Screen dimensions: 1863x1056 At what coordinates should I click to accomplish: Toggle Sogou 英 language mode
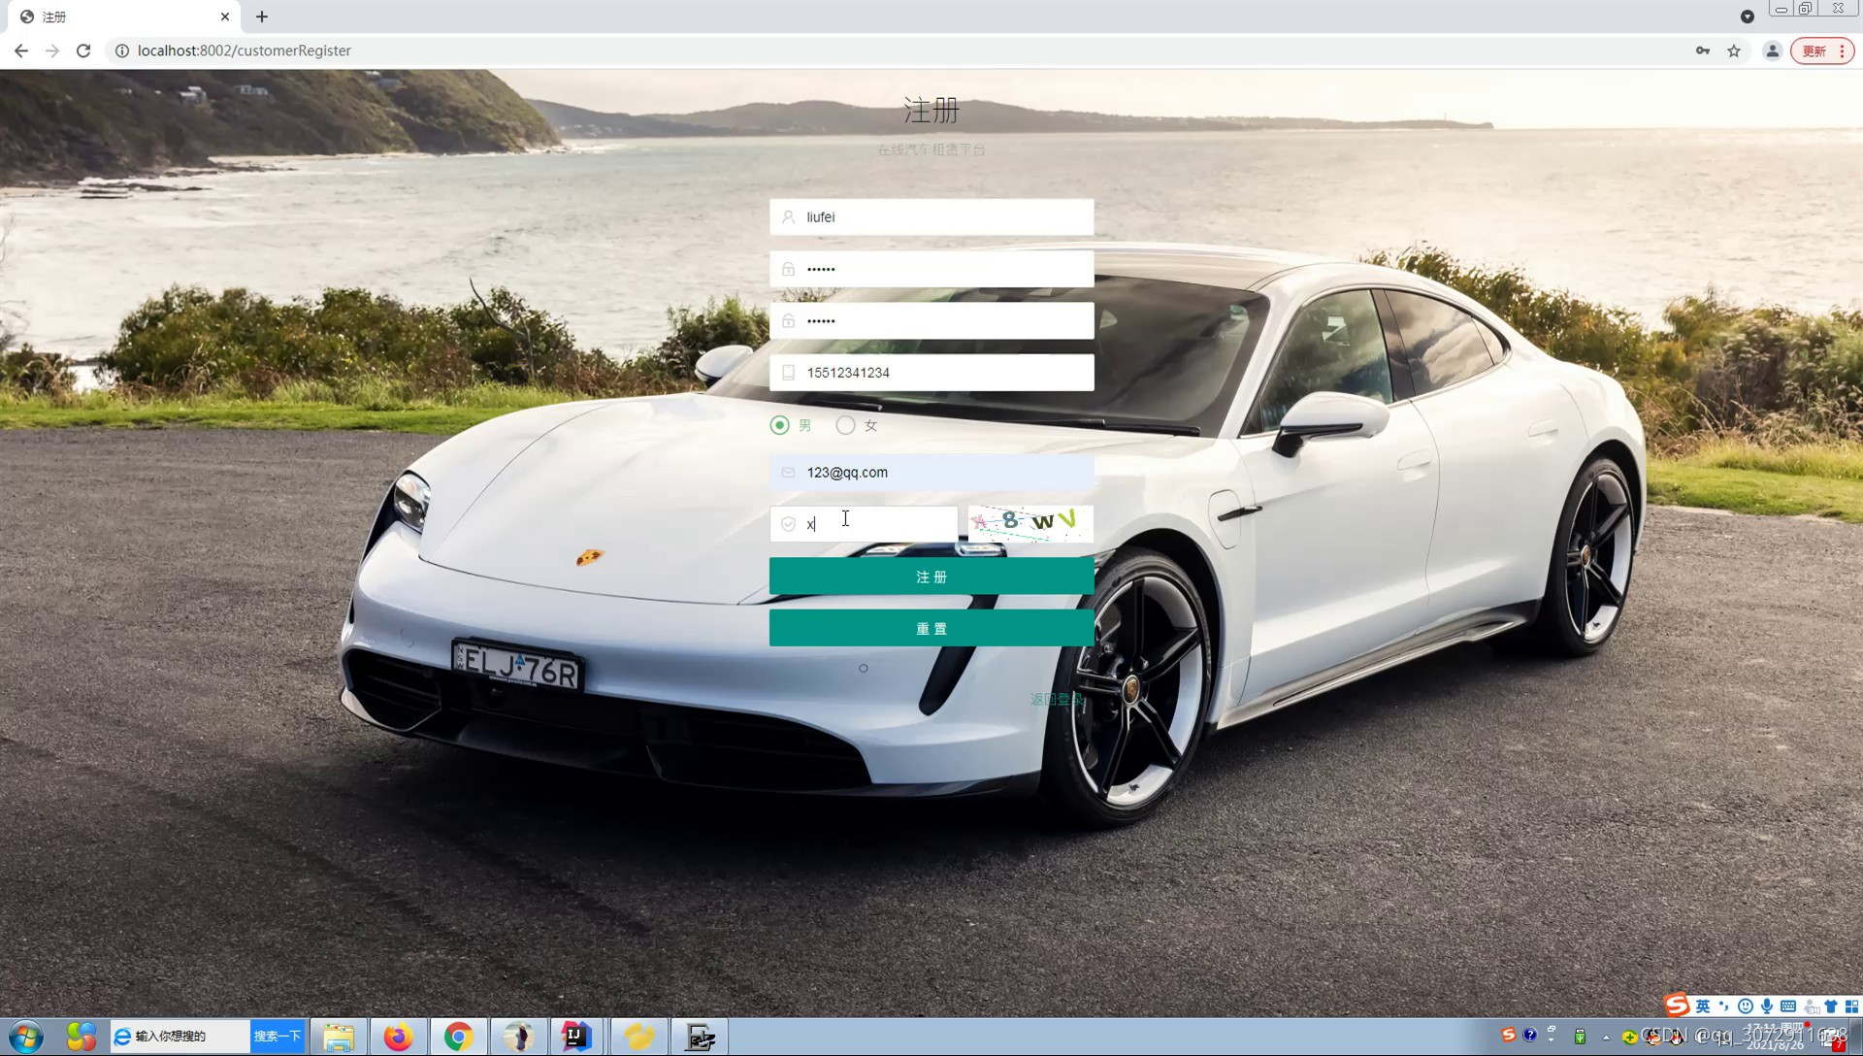coord(1703,1006)
